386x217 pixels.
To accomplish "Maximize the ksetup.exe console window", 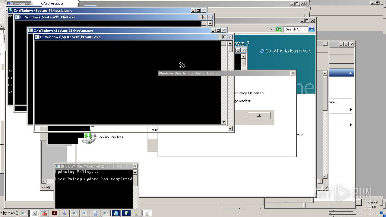I will coord(218,30).
